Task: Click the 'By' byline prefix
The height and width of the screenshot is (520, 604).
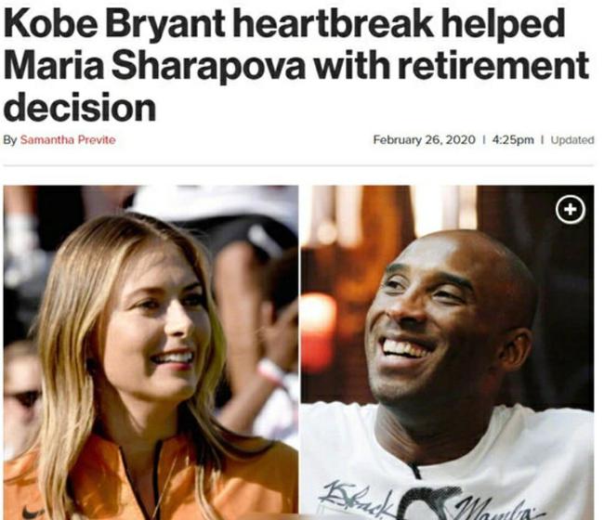Action: point(10,139)
